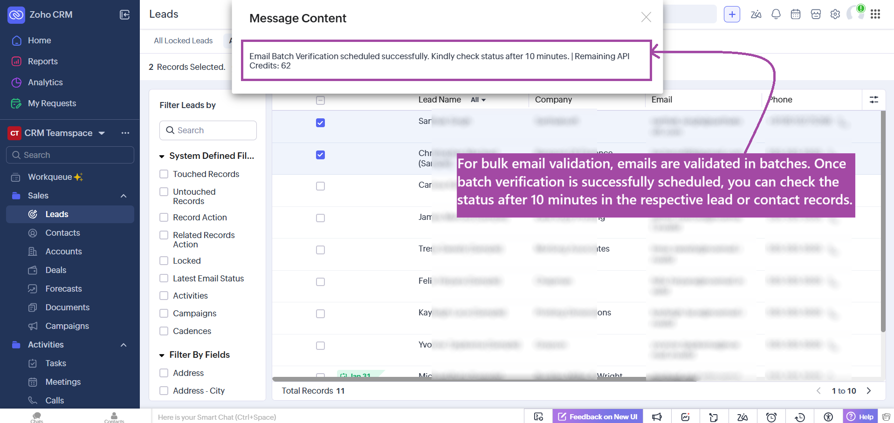This screenshot has width=894, height=423.
Task: Click the Feedback on New UI button
Action: (x=598, y=417)
